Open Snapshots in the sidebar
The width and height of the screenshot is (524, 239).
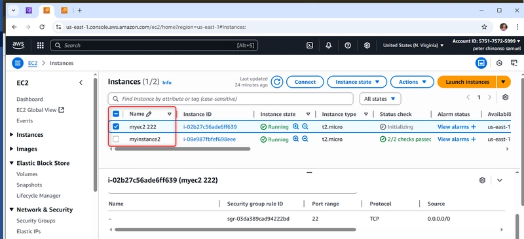pos(29,185)
